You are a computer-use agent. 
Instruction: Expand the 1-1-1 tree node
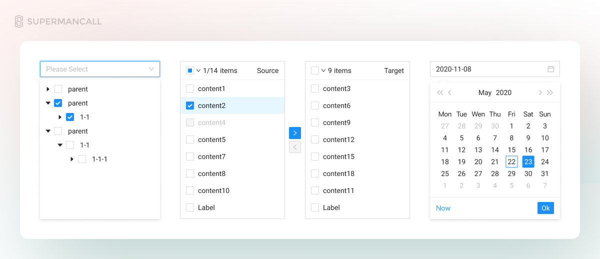(x=72, y=159)
